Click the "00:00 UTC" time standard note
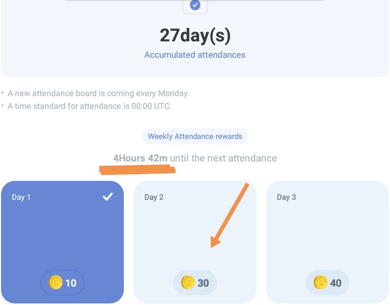Image resolution: width=390 pixels, height=305 pixels. (90, 106)
